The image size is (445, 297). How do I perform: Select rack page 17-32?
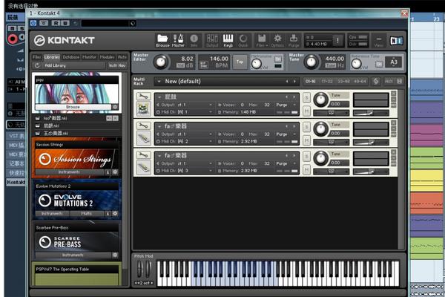point(327,82)
